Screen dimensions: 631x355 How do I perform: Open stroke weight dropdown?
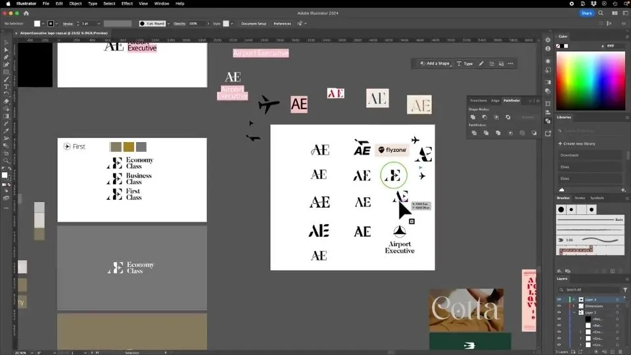(99, 24)
